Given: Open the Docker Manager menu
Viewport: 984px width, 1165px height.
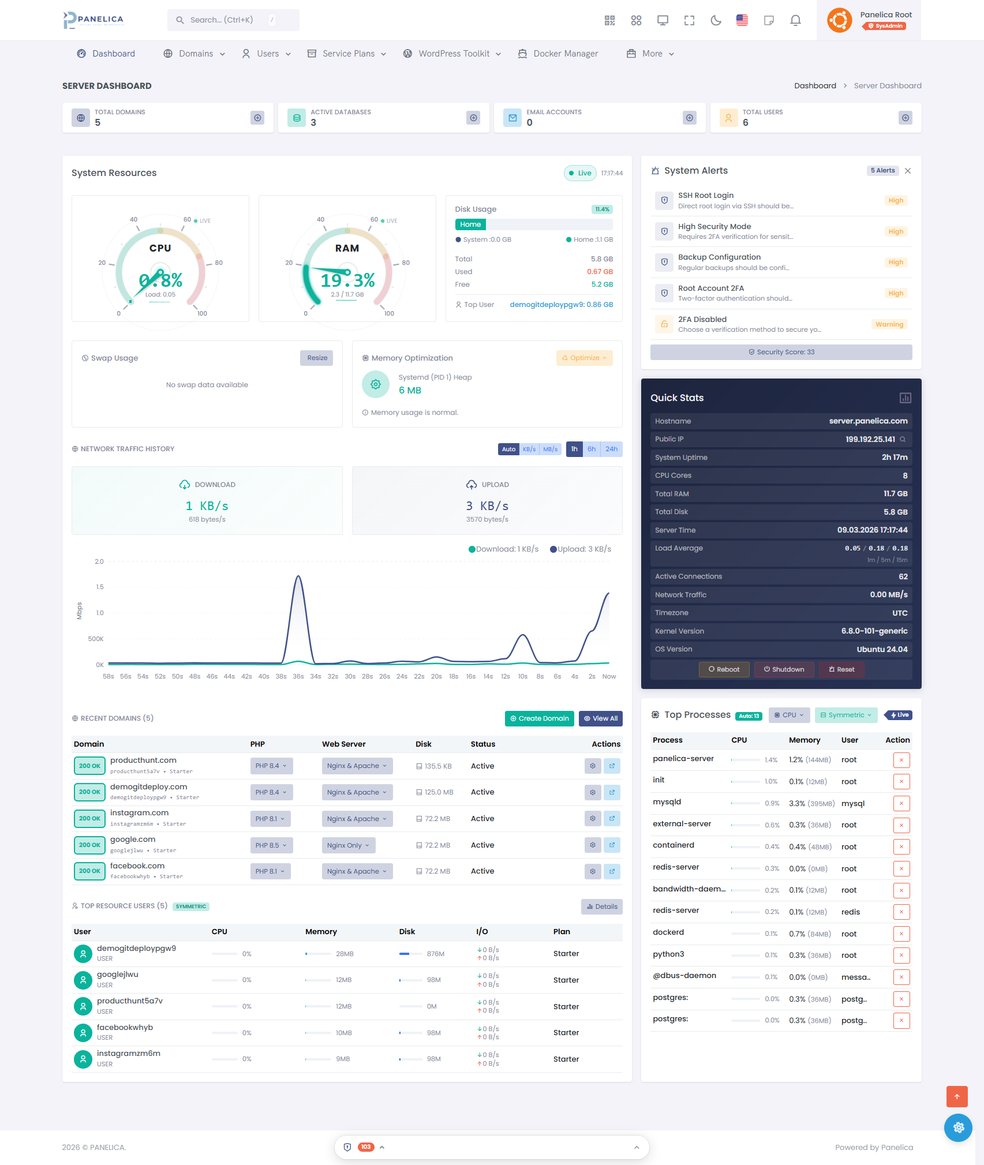Looking at the screenshot, I should (x=558, y=53).
